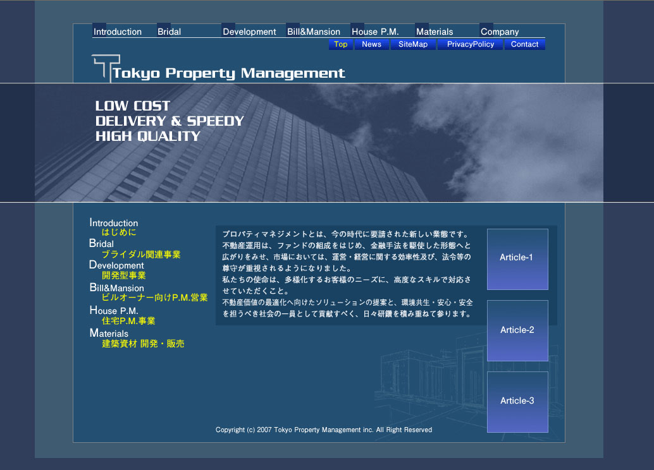Open the PrivacyPolicy button

pos(470,44)
